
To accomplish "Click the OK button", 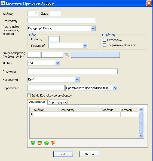I will click(63, 154).
